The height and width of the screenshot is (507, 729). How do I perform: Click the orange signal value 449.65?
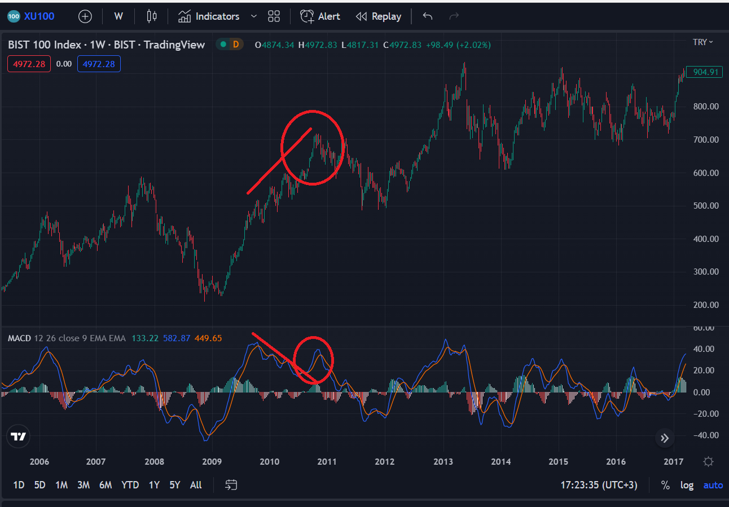pyautogui.click(x=208, y=338)
